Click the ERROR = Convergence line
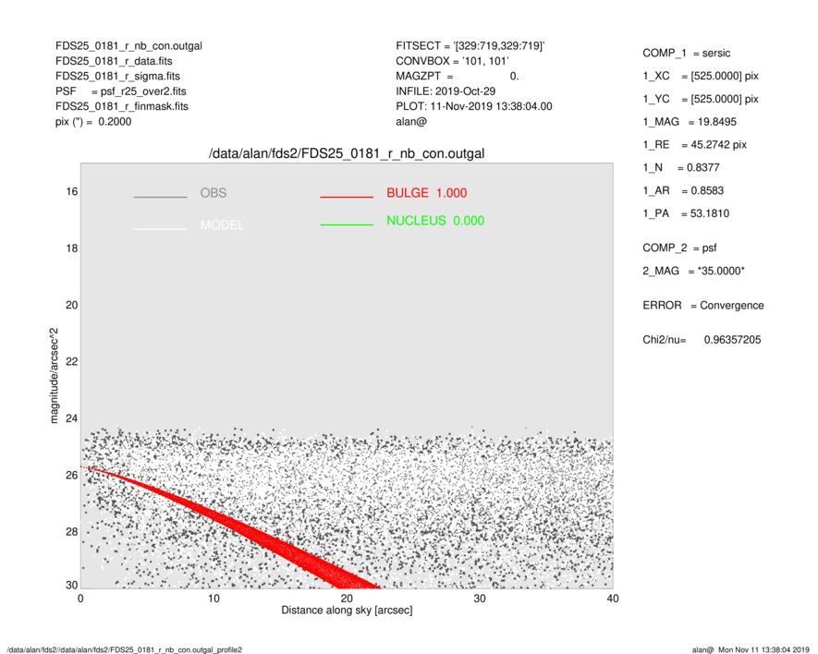The height and width of the screenshot is (654, 818). pyautogui.click(x=702, y=306)
